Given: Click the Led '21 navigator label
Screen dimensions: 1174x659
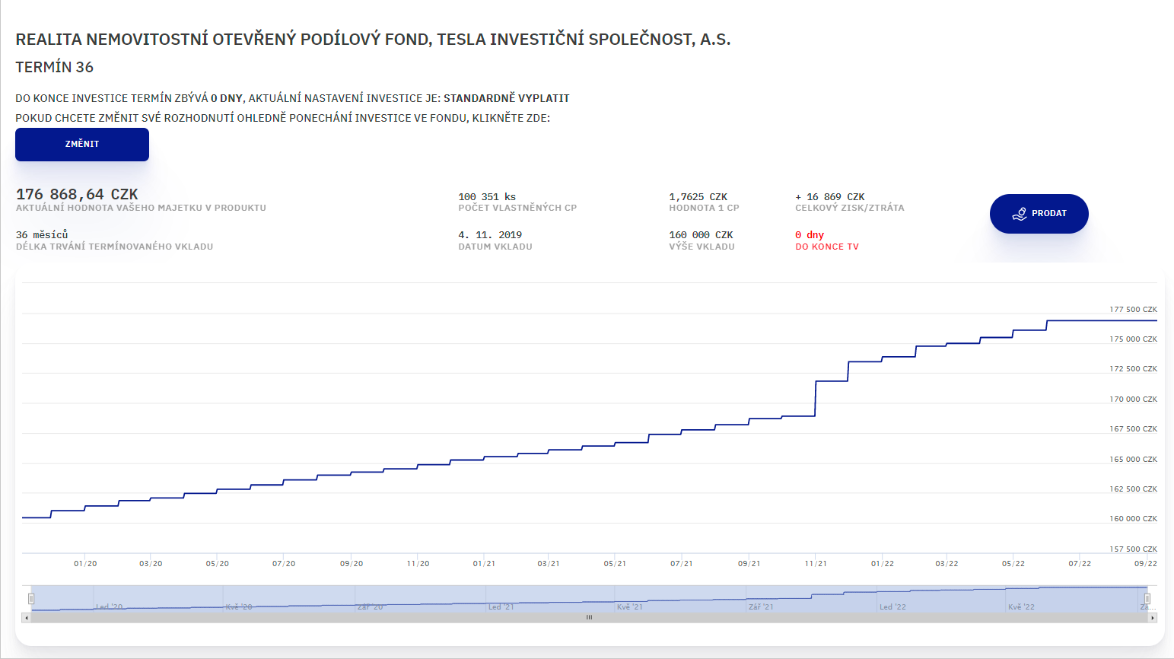Looking at the screenshot, I should [501, 607].
